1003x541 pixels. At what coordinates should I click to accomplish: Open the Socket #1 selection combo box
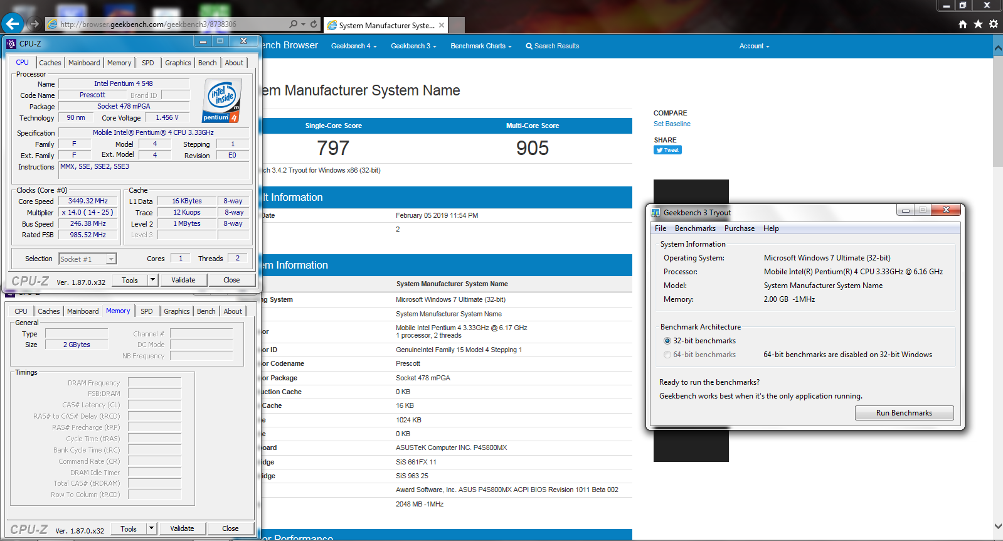pyautogui.click(x=87, y=259)
